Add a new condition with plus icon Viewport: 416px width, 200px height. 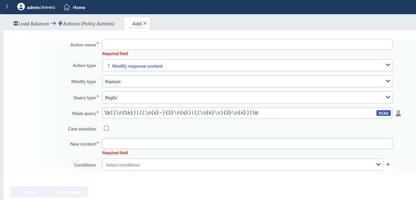click(388, 165)
